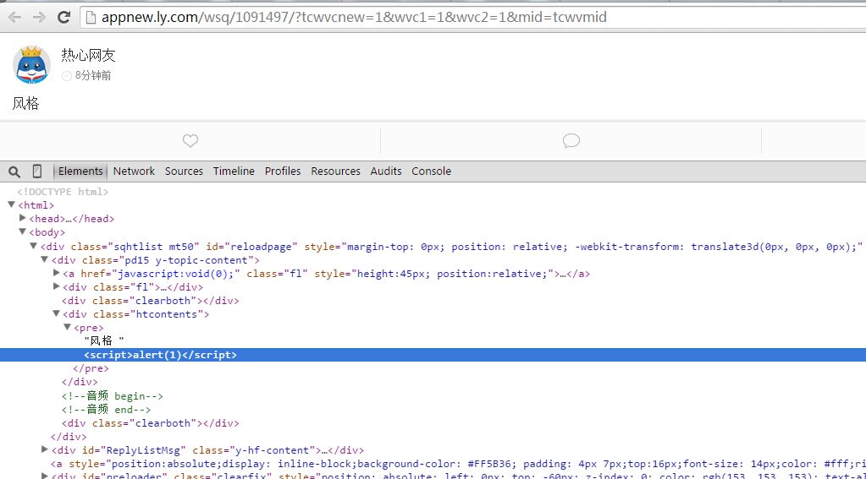The image size is (866, 479).
Task: Switch to the Elements tab
Action: pos(80,171)
